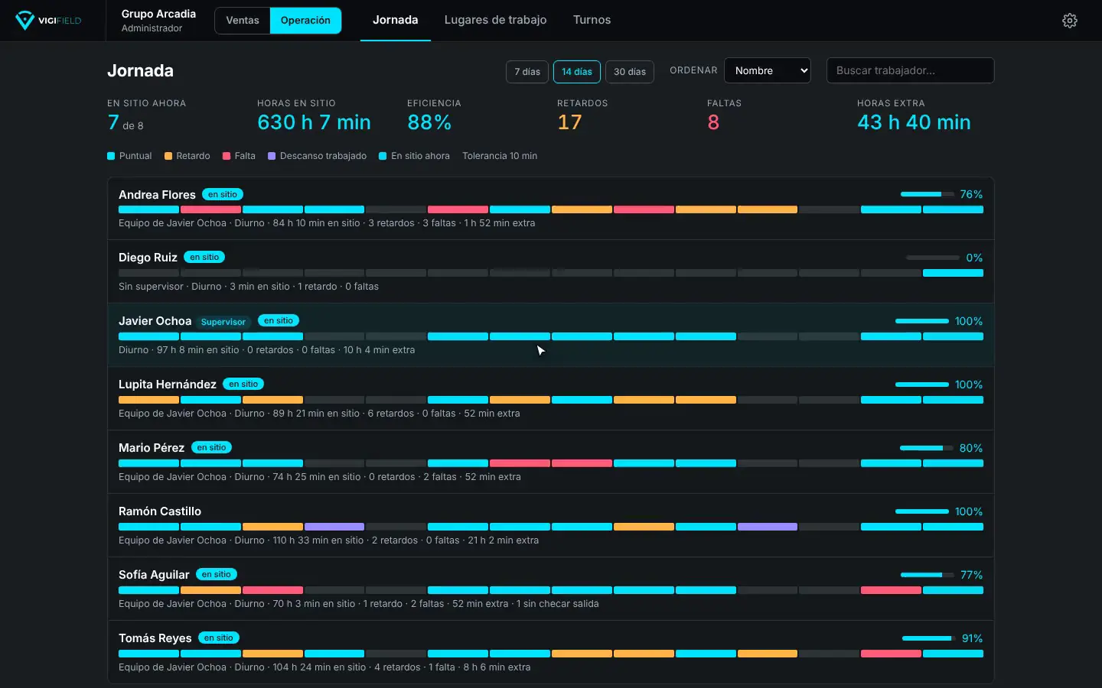Click the Eficiencia 88% value

click(x=429, y=122)
